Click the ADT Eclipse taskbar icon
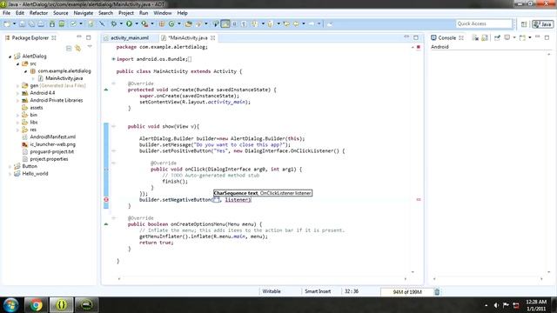This screenshot has width=557, height=313. tap(61, 305)
